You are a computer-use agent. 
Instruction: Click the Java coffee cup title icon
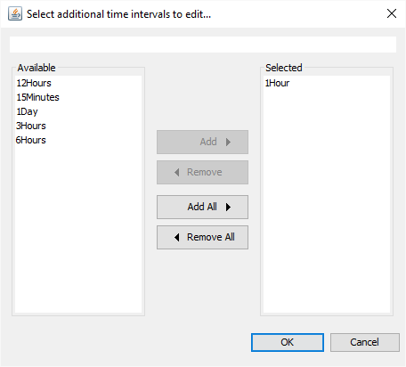(x=15, y=14)
